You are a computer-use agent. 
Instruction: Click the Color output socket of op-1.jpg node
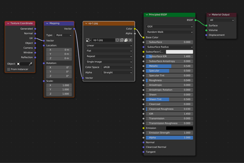pyautogui.click(x=135, y=29)
